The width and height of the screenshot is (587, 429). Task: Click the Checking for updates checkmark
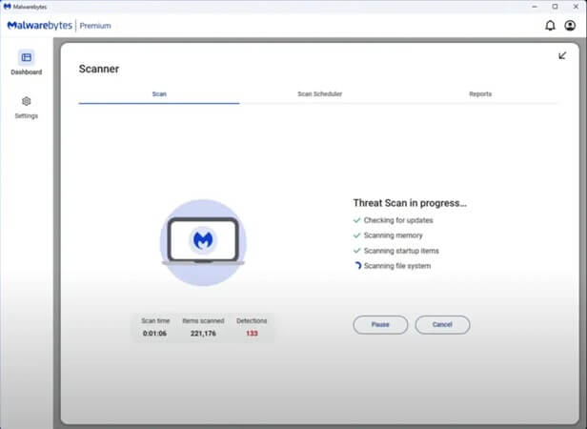pos(356,220)
